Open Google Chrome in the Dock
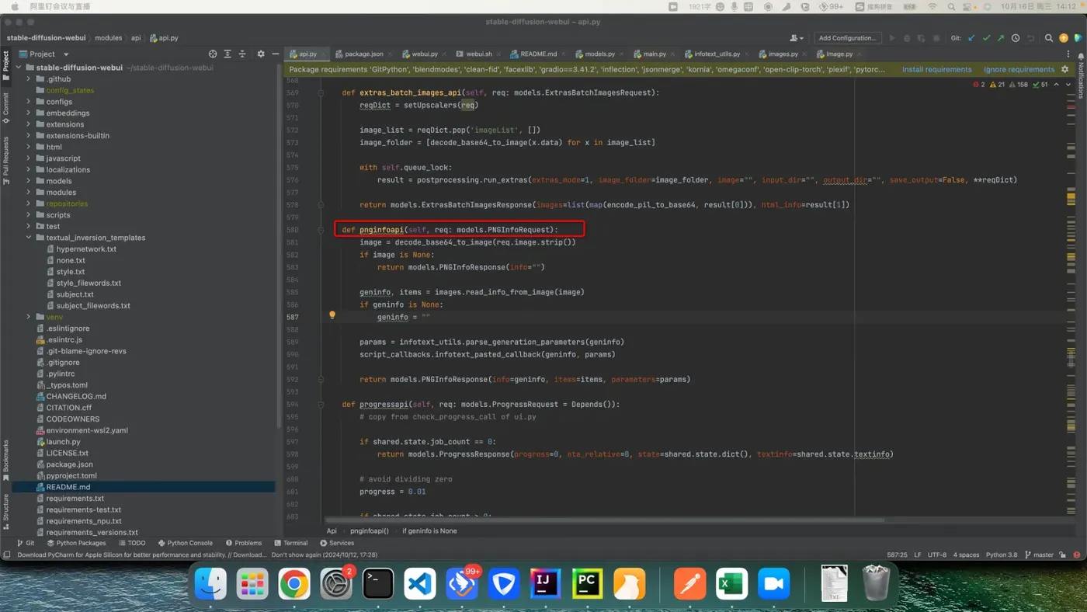1087x612 pixels. tap(294, 584)
